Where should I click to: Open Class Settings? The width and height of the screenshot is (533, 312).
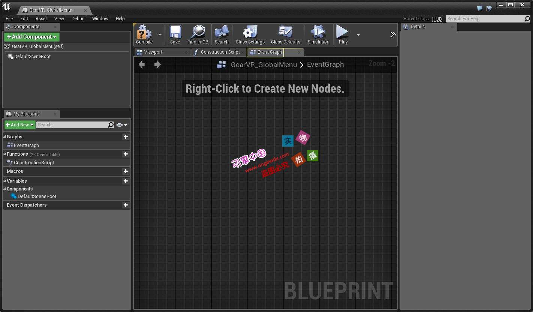point(250,35)
